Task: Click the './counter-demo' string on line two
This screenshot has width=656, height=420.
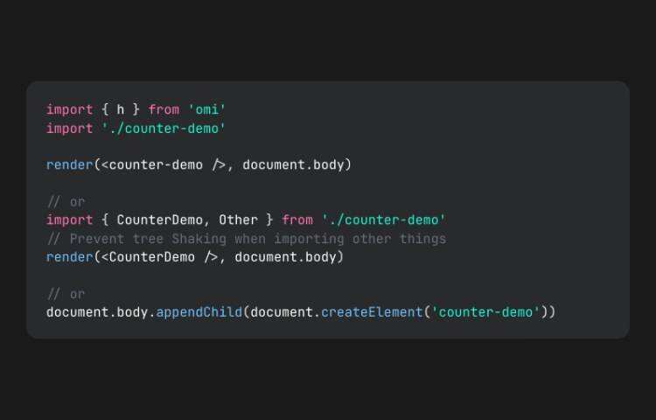Action: click(x=164, y=129)
